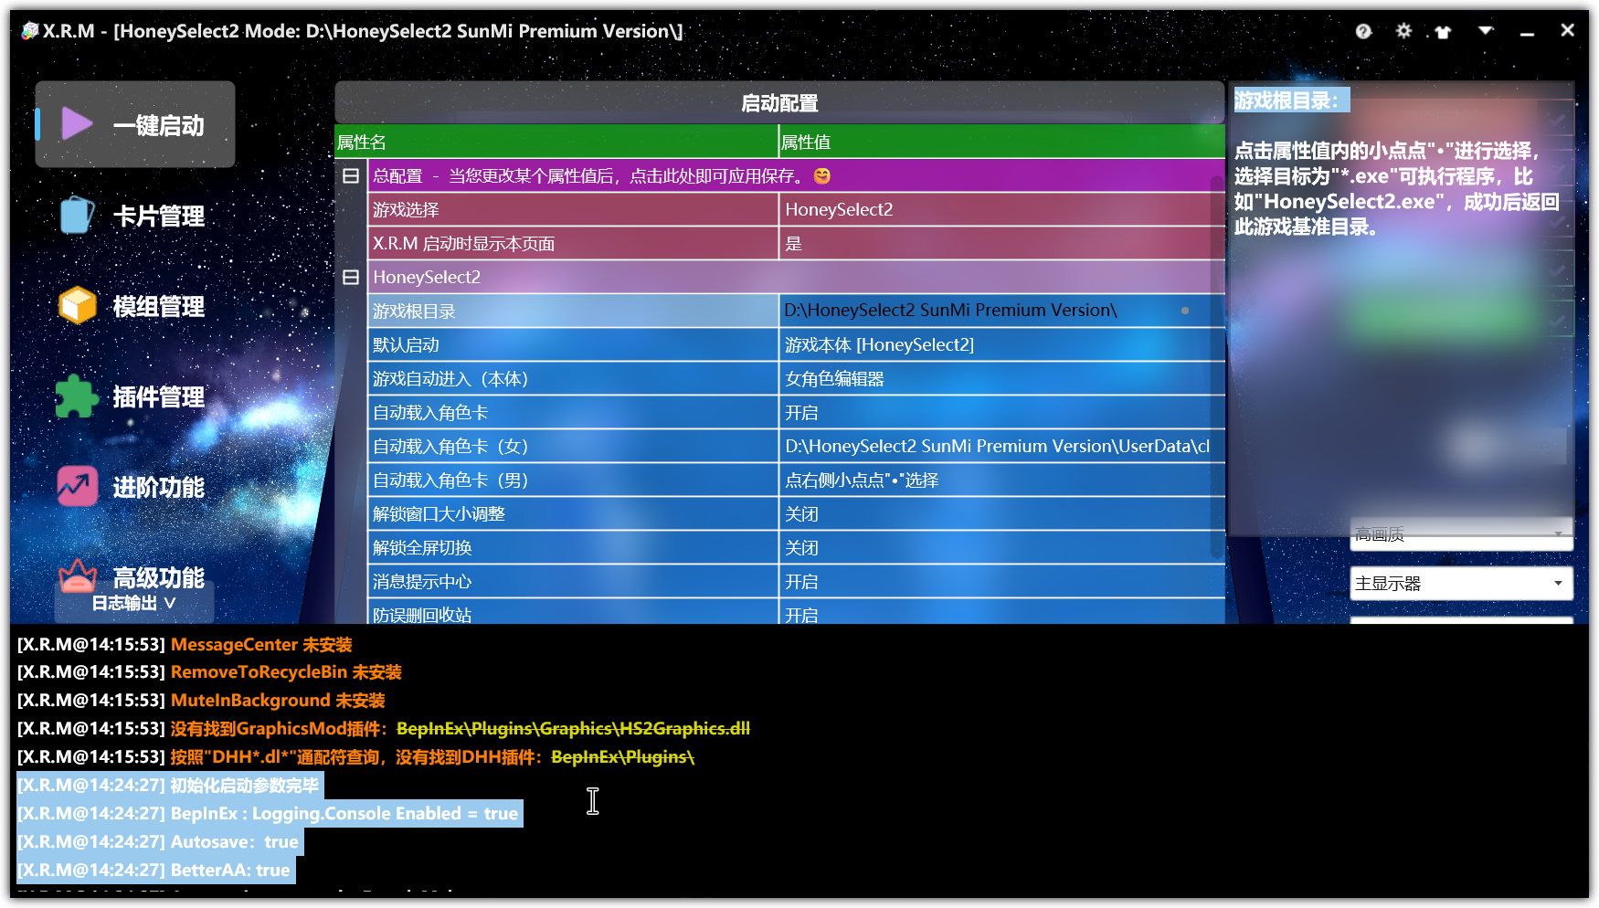Open the 主显示器 display dropdown
The height and width of the screenshot is (908, 1599).
point(1461,584)
